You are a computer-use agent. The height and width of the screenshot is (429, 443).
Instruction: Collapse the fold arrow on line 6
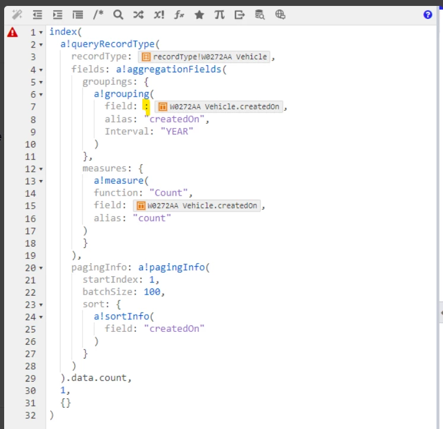(x=41, y=95)
